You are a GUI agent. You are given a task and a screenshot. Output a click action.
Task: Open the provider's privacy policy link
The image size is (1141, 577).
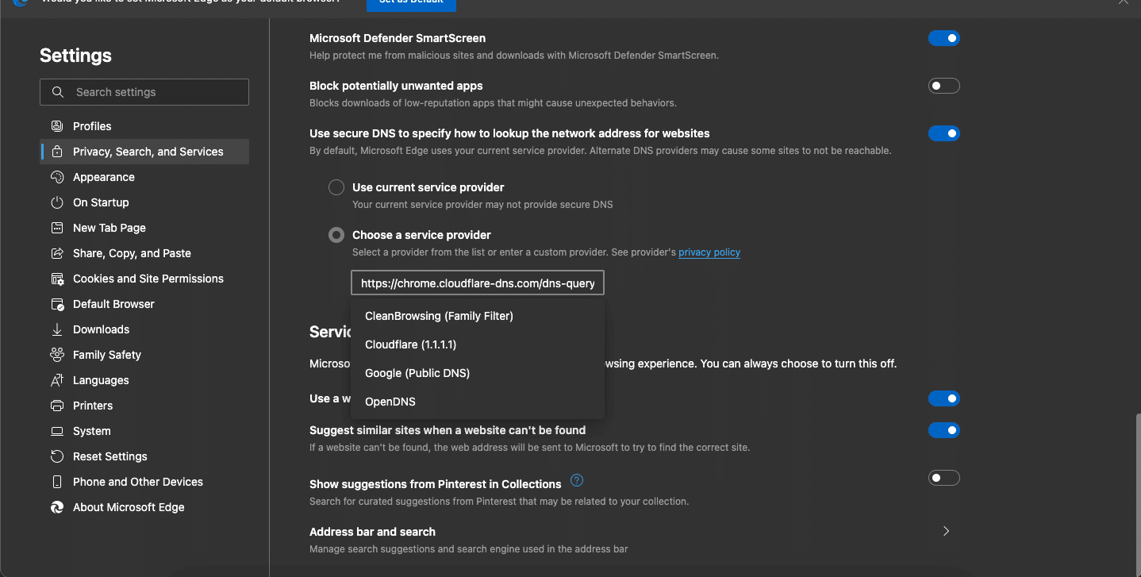(x=709, y=252)
